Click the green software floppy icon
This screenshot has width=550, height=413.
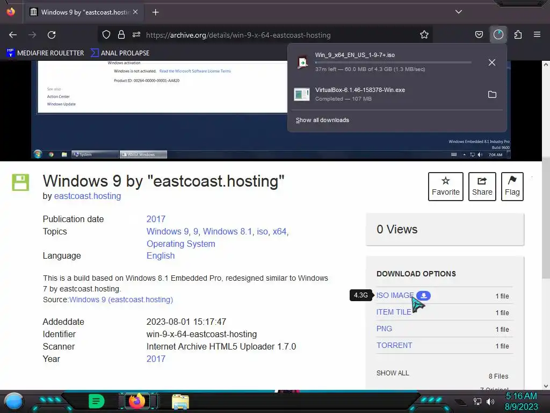click(x=20, y=182)
